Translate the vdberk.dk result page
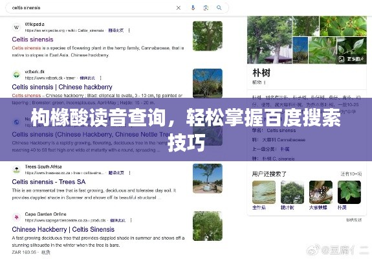The height and width of the screenshot is (259, 372). pos(87,78)
